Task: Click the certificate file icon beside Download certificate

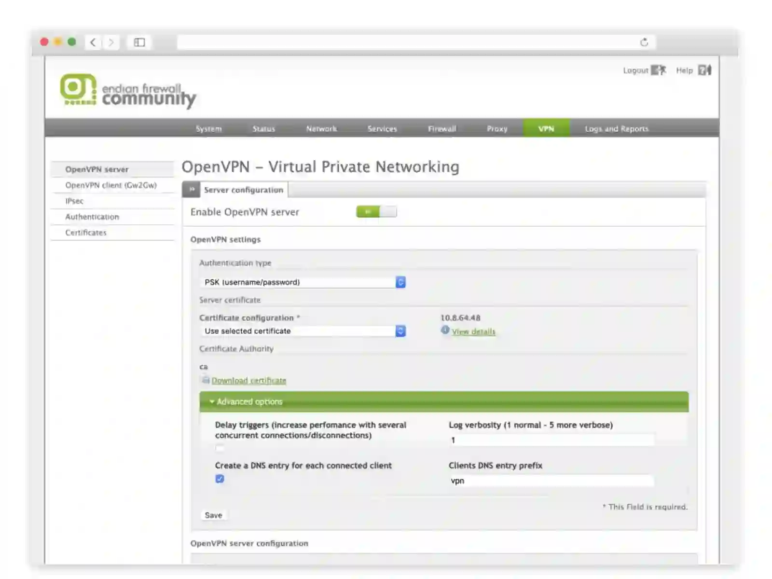Action: [x=205, y=380]
